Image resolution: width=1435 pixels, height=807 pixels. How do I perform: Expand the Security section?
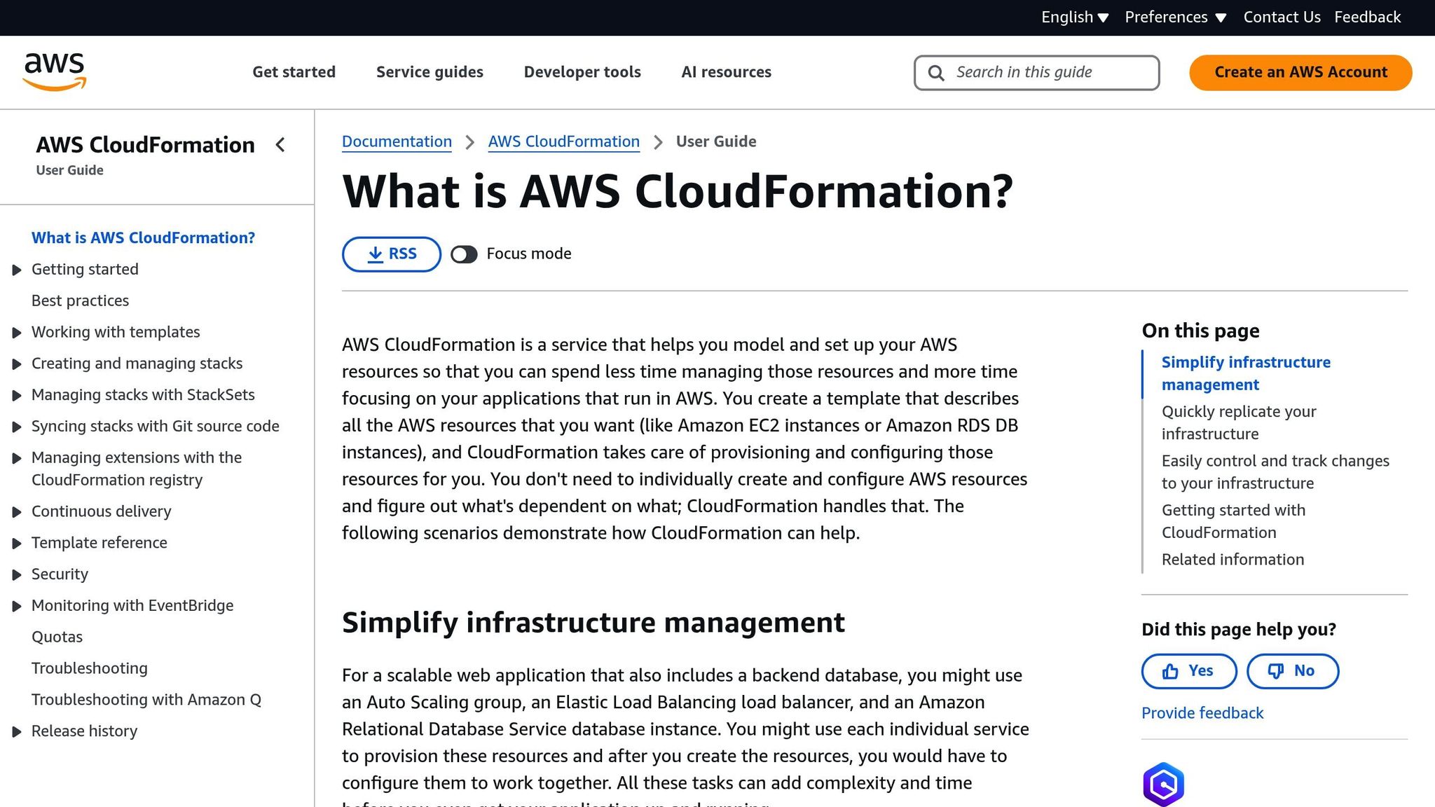(17, 575)
